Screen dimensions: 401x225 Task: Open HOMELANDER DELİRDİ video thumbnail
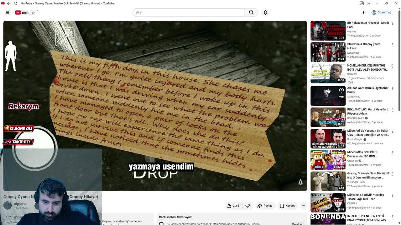point(328,73)
